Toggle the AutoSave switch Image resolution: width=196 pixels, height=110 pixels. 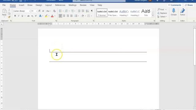pos(14,1)
